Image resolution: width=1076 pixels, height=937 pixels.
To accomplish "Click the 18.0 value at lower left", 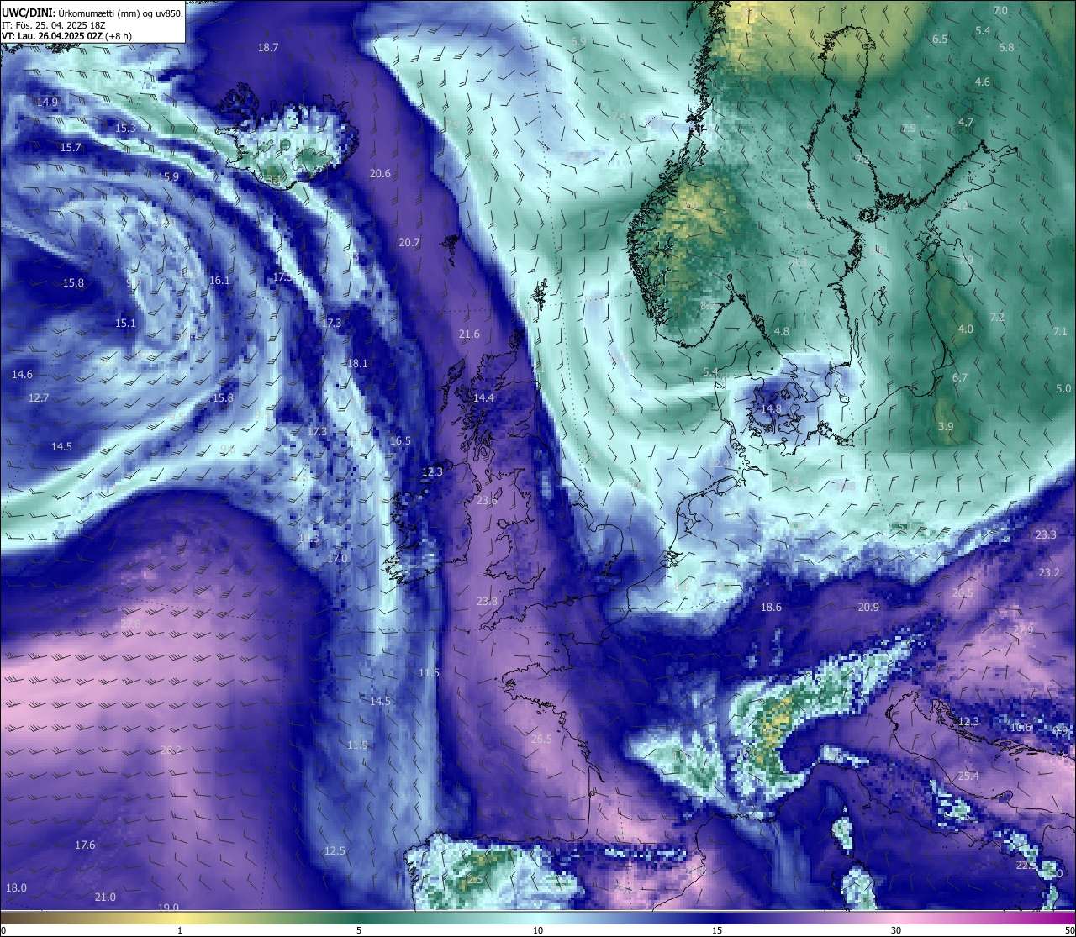I will coord(16,888).
